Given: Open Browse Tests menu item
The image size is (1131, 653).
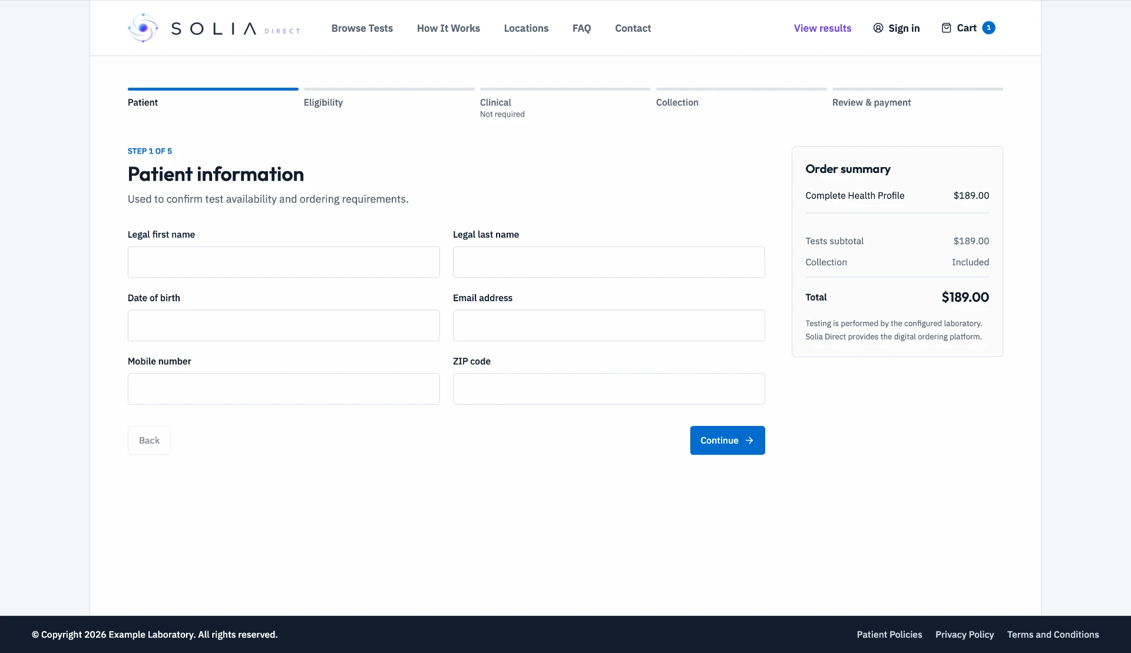Looking at the screenshot, I should [362, 28].
